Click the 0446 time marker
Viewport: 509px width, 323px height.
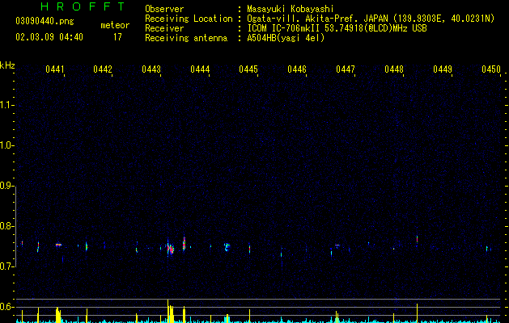297,69
